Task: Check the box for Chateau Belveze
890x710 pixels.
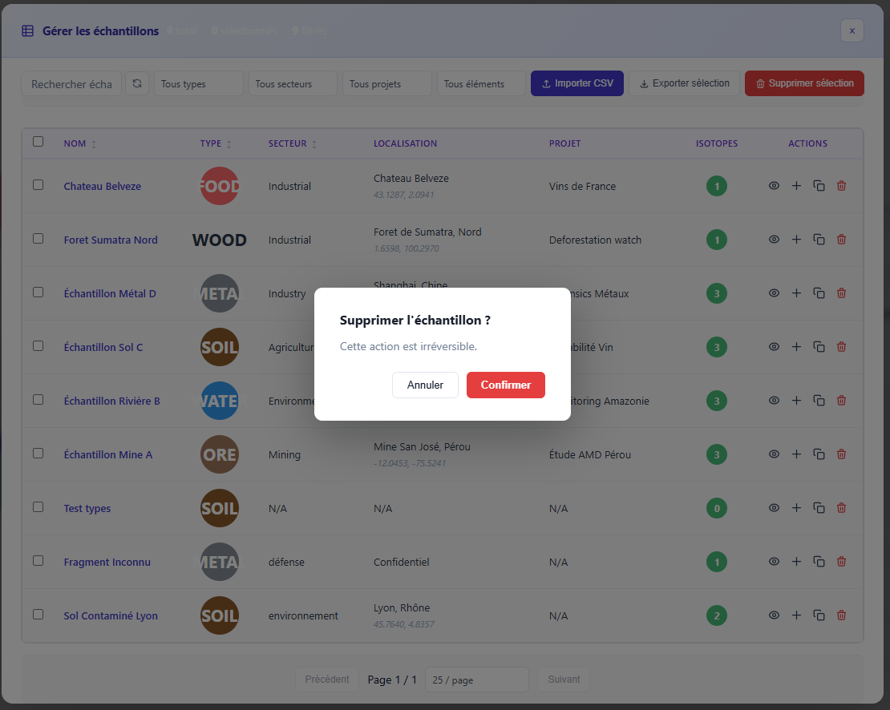Action: pos(38,185)
